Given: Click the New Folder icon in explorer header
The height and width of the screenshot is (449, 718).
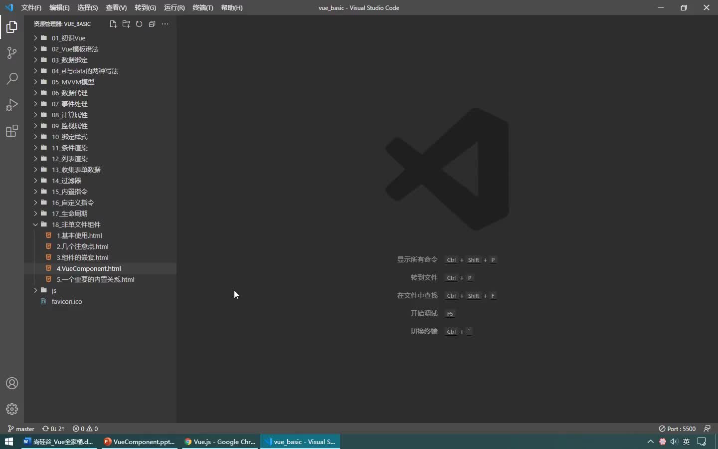Looking at the screenshot, I should tap(126, 24).
